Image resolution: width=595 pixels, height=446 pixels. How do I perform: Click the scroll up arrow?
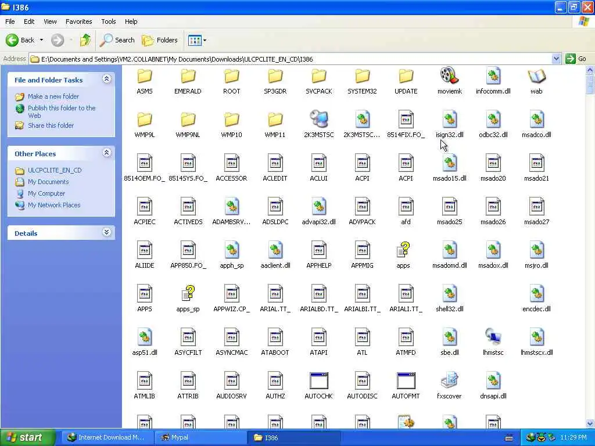tap(590, 70)
